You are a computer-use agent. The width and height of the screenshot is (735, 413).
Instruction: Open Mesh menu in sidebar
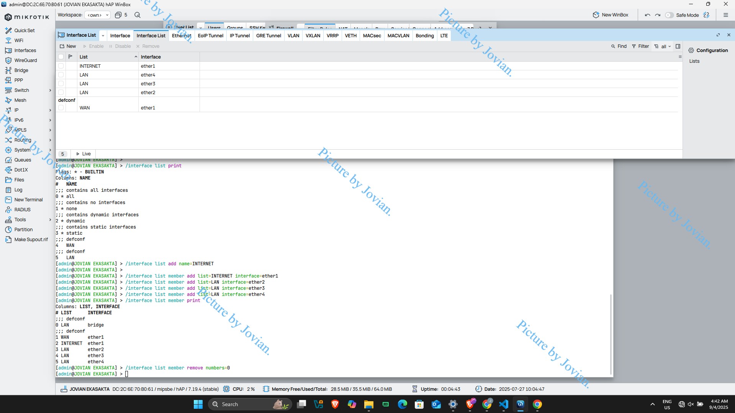pyautogui.click(x=20, y=100)
